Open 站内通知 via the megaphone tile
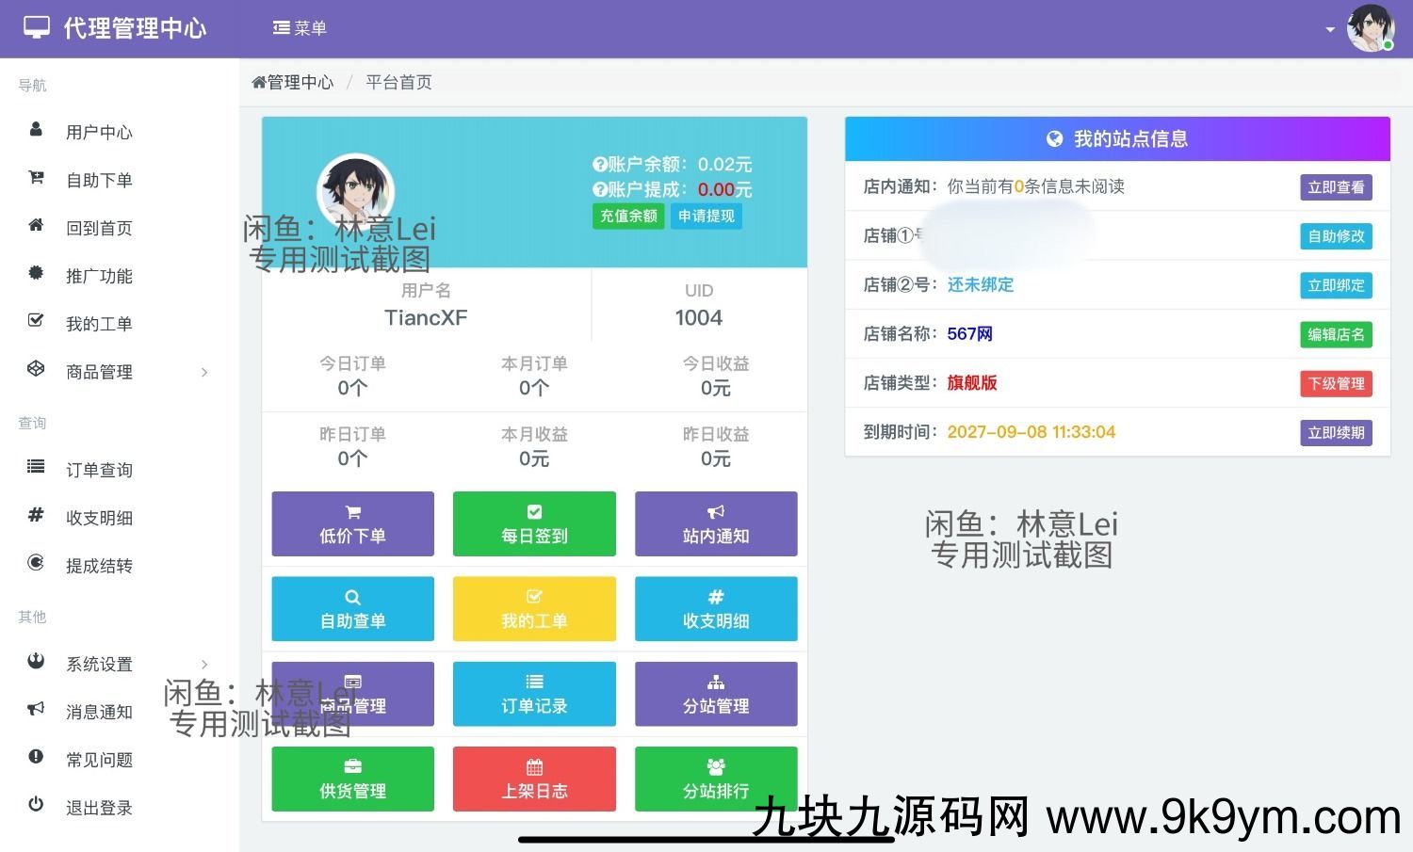Image resolution: width=1413 pixels, height=852 pixels. pyautogui.click(x=716, y=523)
